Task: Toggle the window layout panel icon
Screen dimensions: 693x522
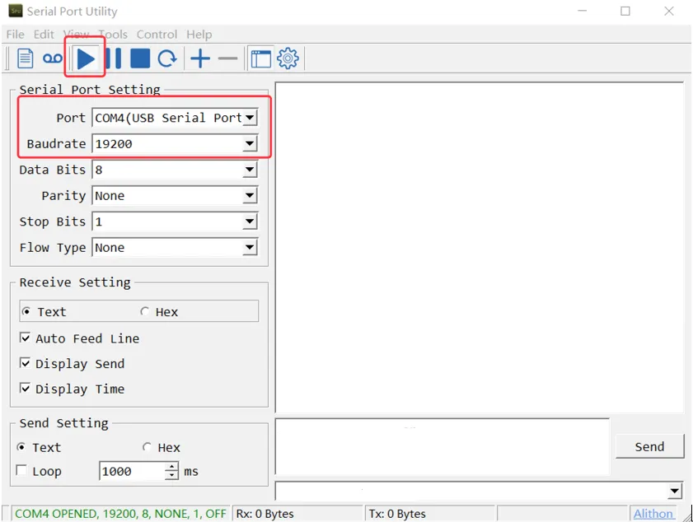Action: (260, 58)
